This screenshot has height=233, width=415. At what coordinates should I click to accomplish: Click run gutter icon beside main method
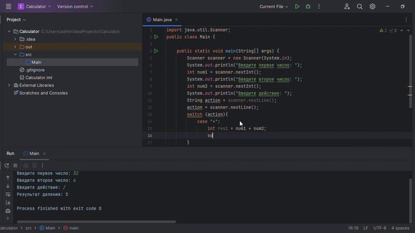tap(156, 51)
